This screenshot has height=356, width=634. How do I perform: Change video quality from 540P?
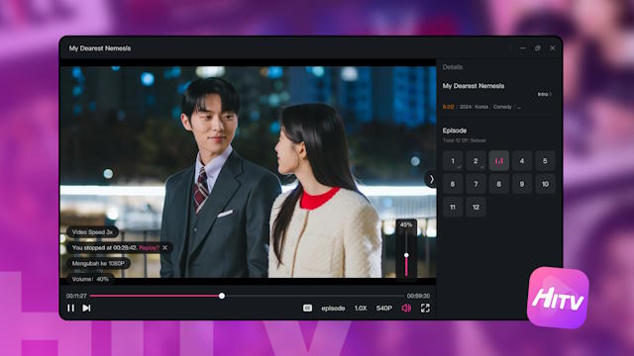tap(384, 308)
